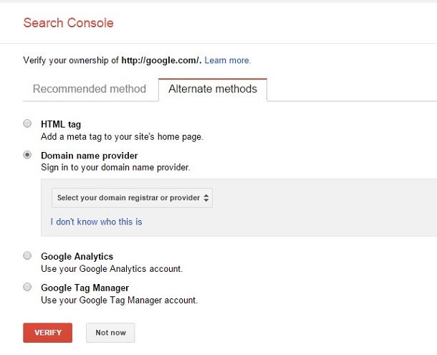Image resolution: width=437 pixels, height=355 pixels.
Task: Click the bold http://google.com/ URL text
Action: [161, 61]
